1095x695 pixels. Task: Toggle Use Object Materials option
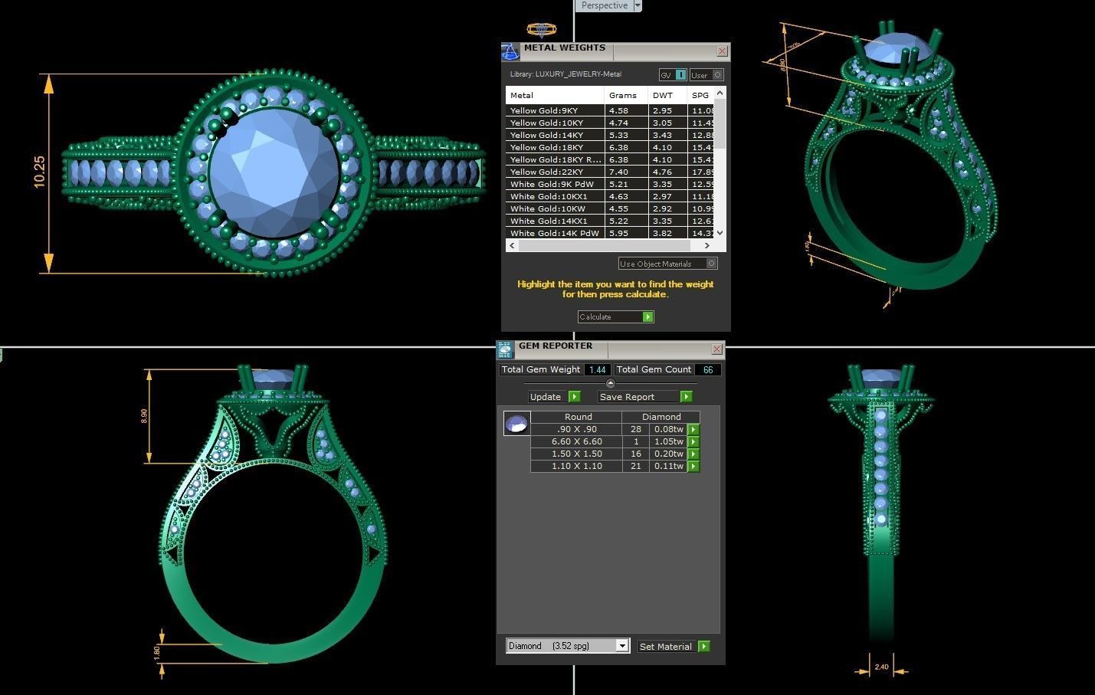667,264
